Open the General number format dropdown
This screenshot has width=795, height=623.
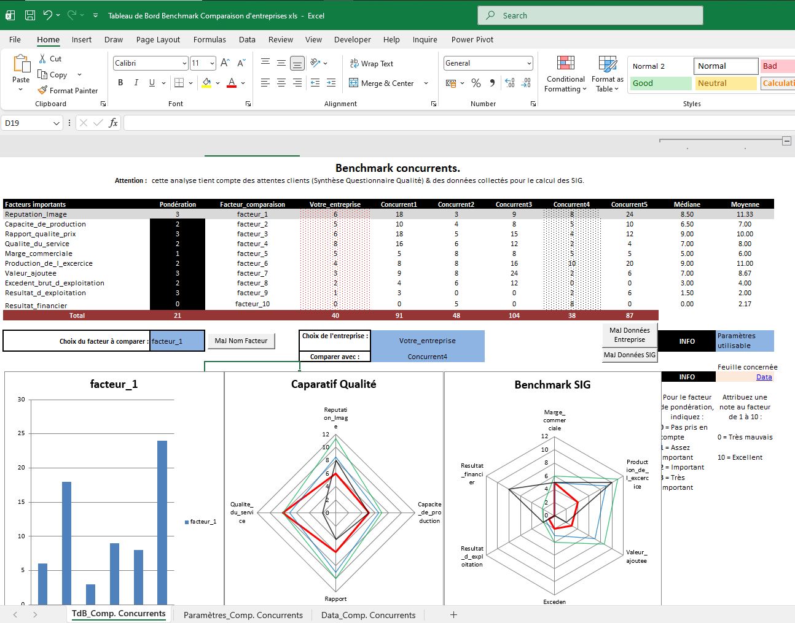[x=529, y=63]
